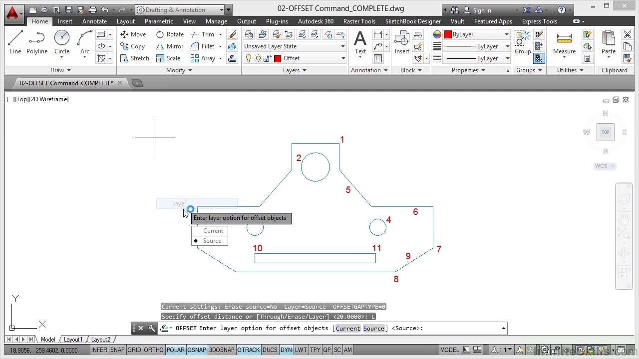Click the [Top] view control label
The height and width of the screenshot is (359, 639).
[x=22, y=99]
